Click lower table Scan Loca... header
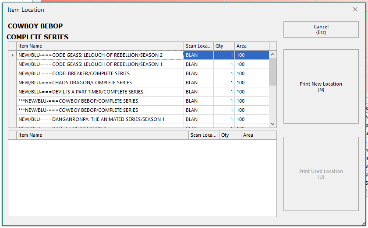Screen dimensions: 368x228 [x=204, y=135]
